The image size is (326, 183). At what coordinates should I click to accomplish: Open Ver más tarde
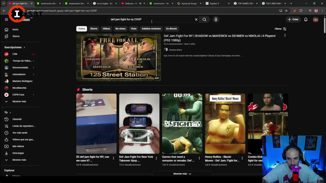[x=20, y=133]
